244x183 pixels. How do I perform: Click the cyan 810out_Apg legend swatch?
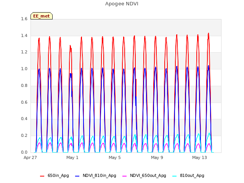click(x=175, y=176)
